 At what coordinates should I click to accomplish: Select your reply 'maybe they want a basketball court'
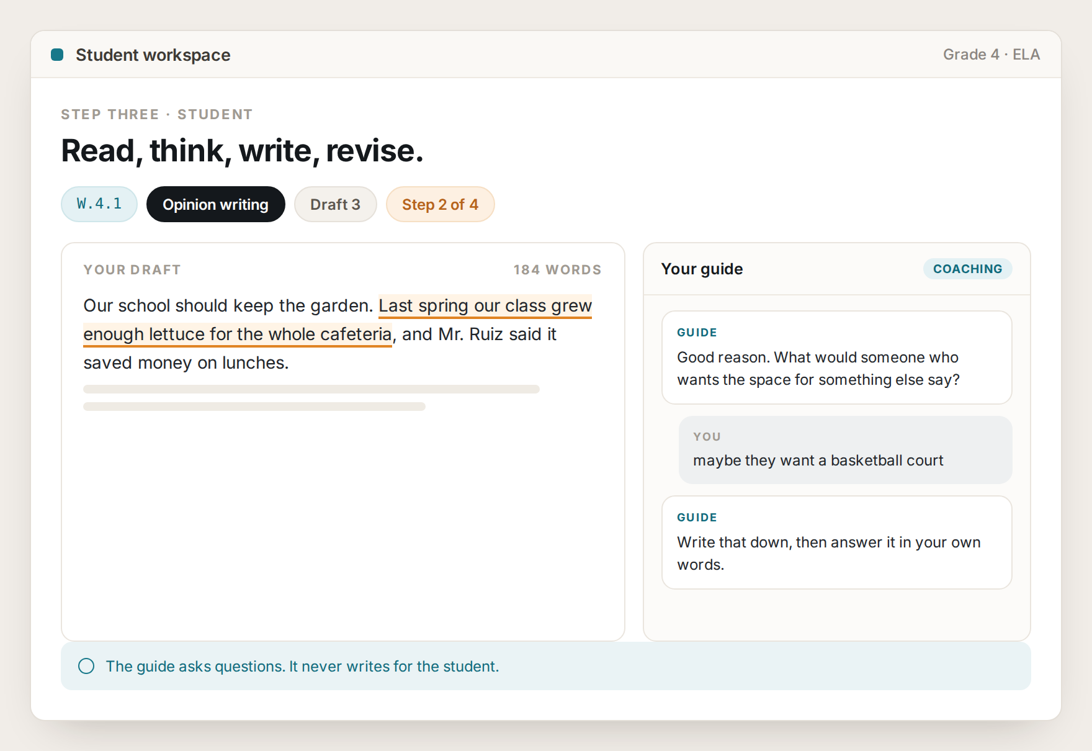point(846,450)
